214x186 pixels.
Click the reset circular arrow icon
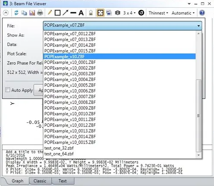pos(141,13)
